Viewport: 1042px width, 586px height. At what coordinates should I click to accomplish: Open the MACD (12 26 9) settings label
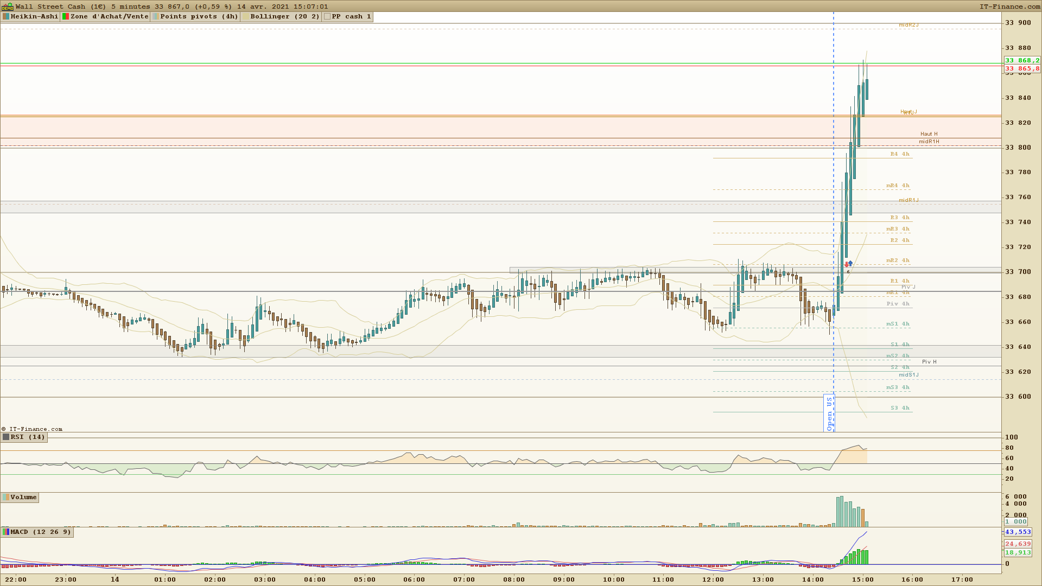[41, 532]
